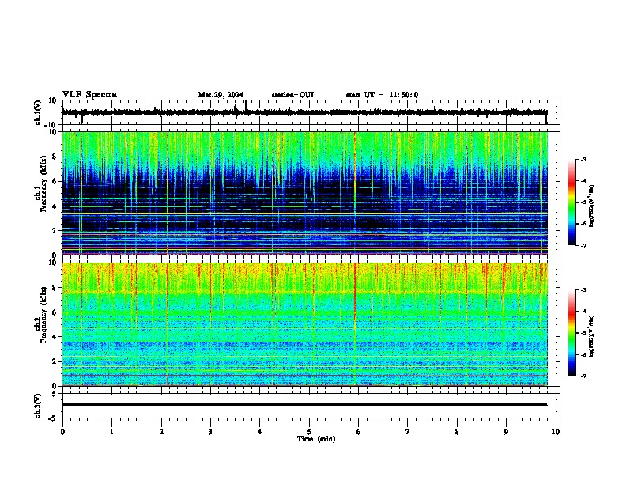Click the "VLF Spectra" plot title
Screen dimensions: 626x484
[x=89, y=95]
